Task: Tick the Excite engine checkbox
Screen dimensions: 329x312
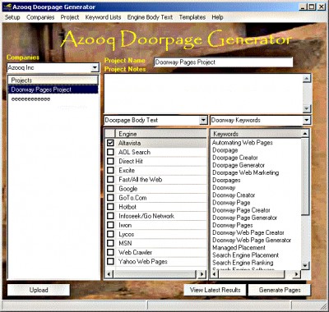Action: point(110,170)
